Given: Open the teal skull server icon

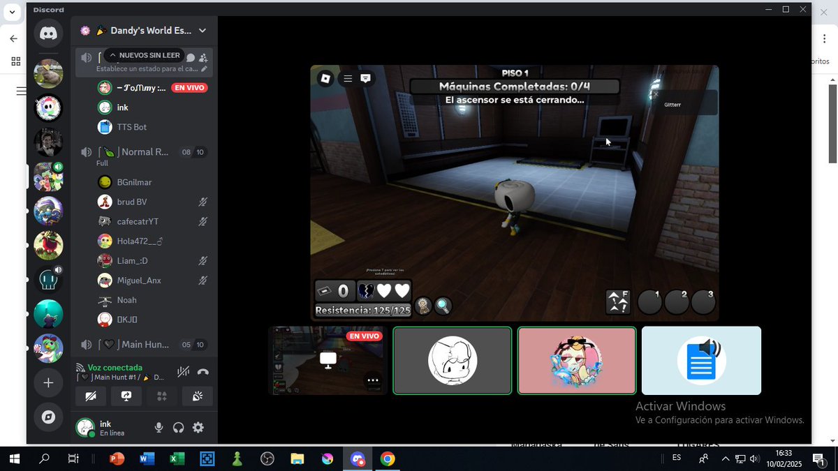Looking at the screenshot, I should tap(48, 280).
